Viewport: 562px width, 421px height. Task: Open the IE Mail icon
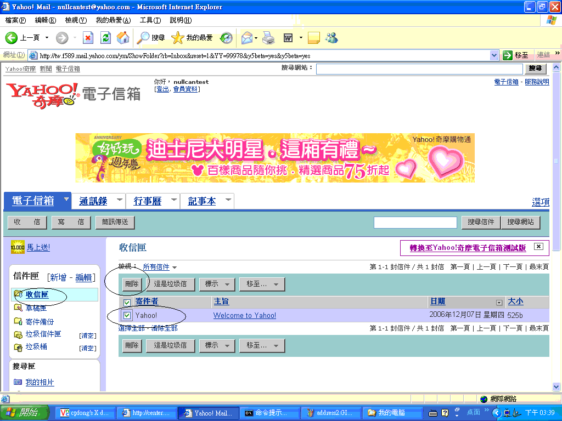pyautogui.click(x=246, y=38)
